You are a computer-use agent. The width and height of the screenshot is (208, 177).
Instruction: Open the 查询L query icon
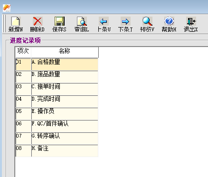click(82, 24)
